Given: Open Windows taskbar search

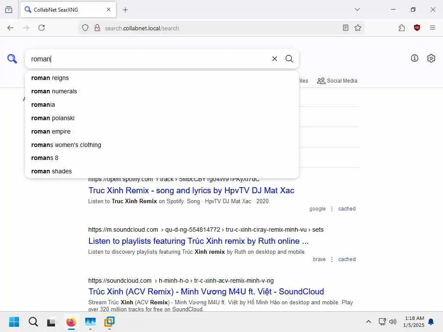Looking at the screenshot, I should [33, 322].
